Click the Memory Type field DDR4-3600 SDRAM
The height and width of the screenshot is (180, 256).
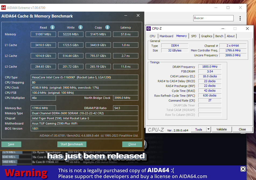click(x=85, y=113)
